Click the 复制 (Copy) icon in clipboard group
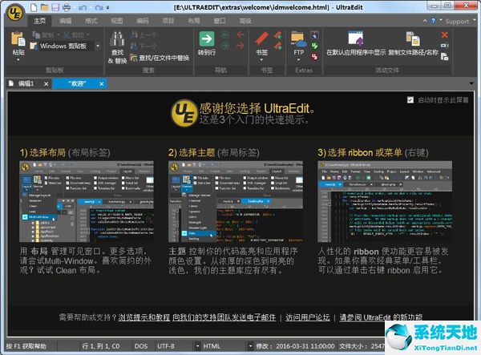The height and width of the screenshot is (355, 481). coord(37,35)
